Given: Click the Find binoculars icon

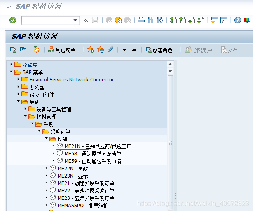Looking at the screenshot, I should 150,20.
